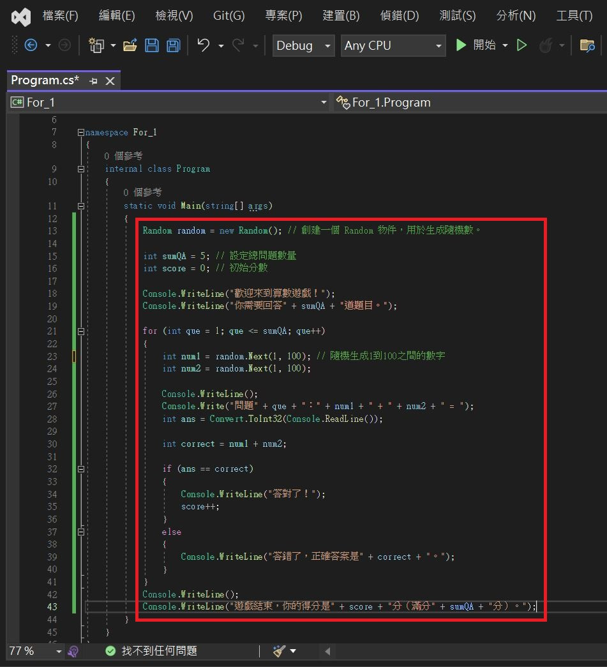This screenshot has height=667, width=607.
Task: Click the find in files folder icon
Action: click(587, 45)
